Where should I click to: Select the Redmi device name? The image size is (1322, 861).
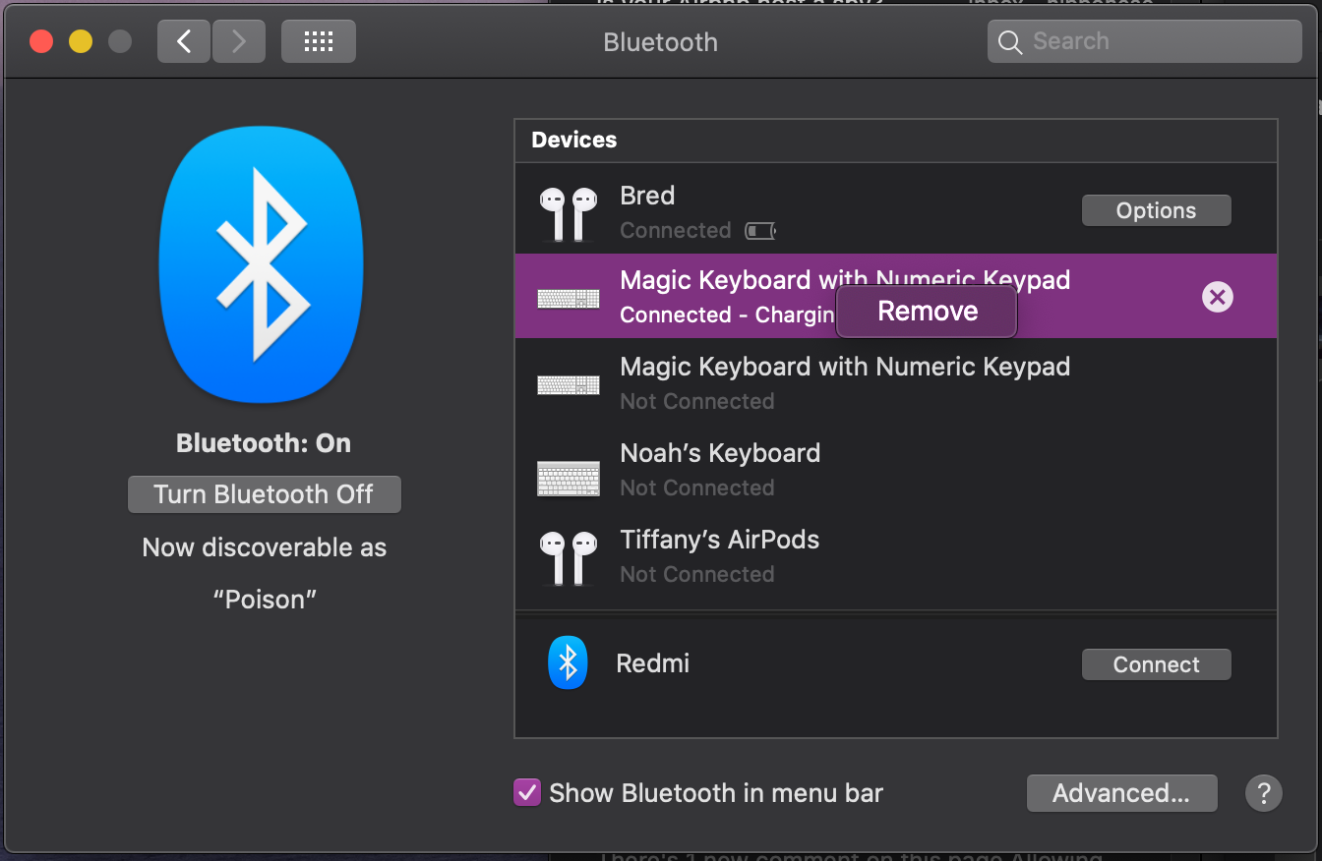(x=652, y=663)
